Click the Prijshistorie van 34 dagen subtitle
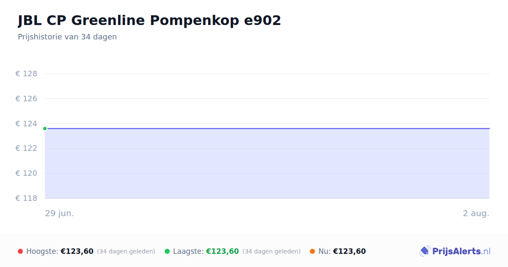 pyautogui.click(x=67, y=37)
